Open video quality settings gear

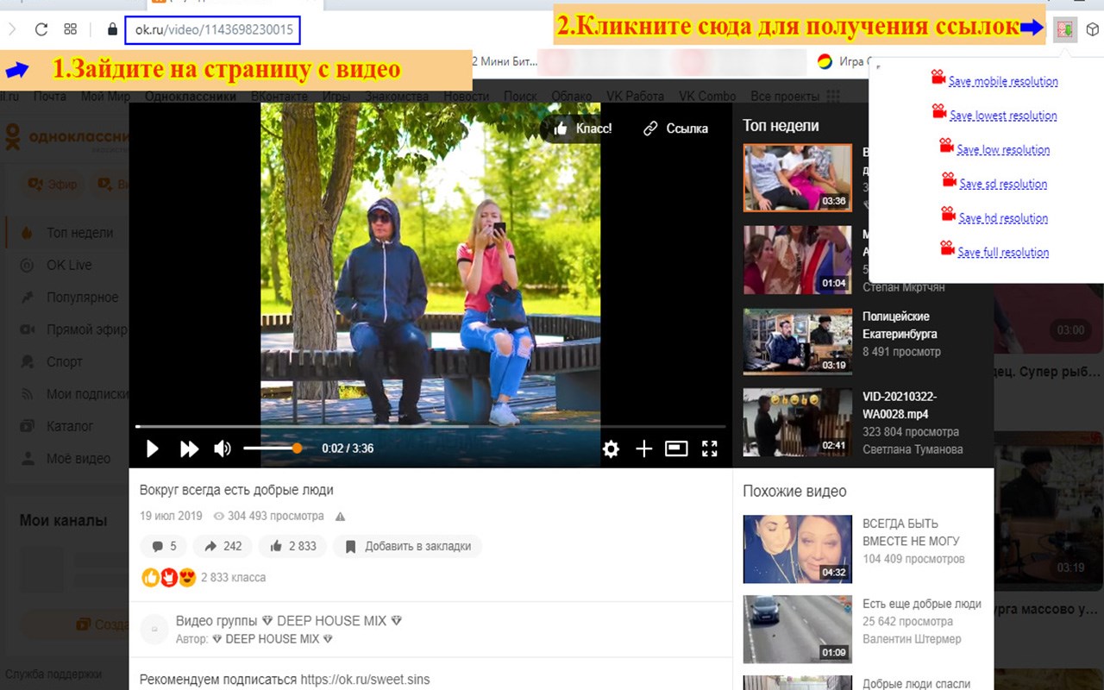611,448
